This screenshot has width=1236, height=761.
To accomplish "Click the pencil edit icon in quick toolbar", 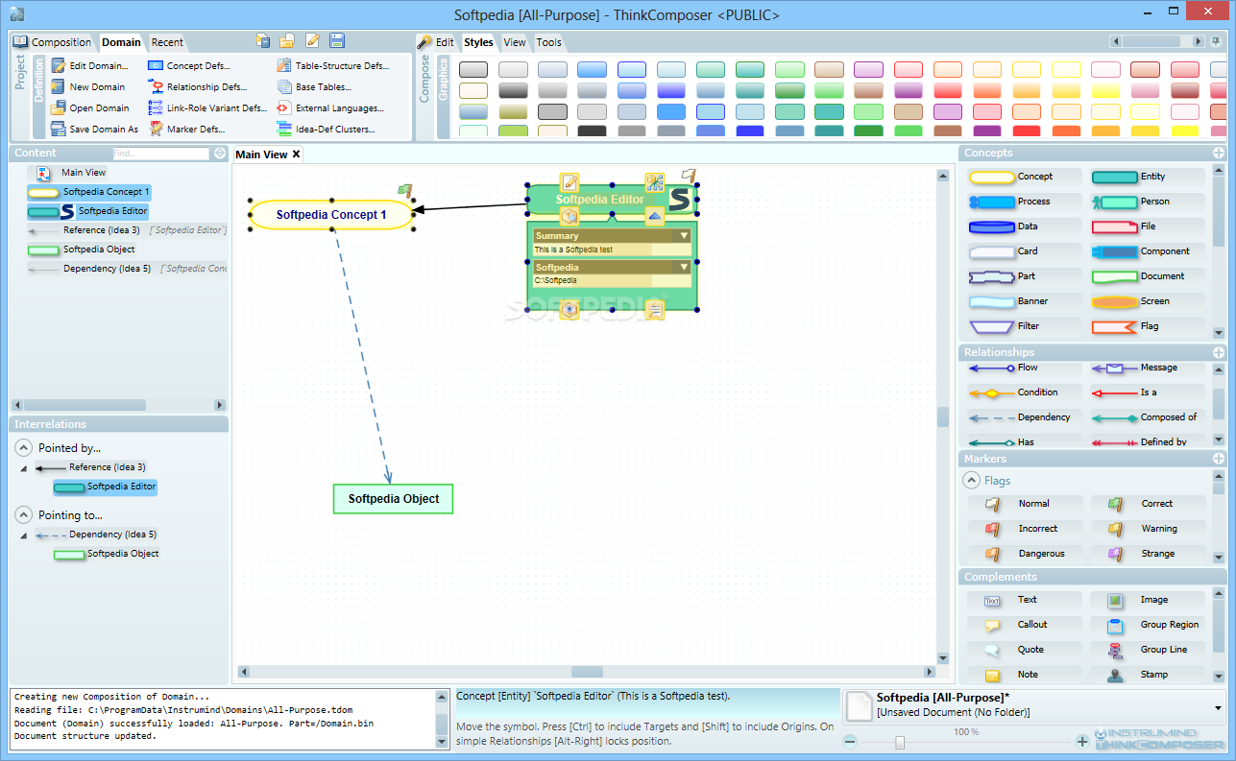I will coord(312,40).
